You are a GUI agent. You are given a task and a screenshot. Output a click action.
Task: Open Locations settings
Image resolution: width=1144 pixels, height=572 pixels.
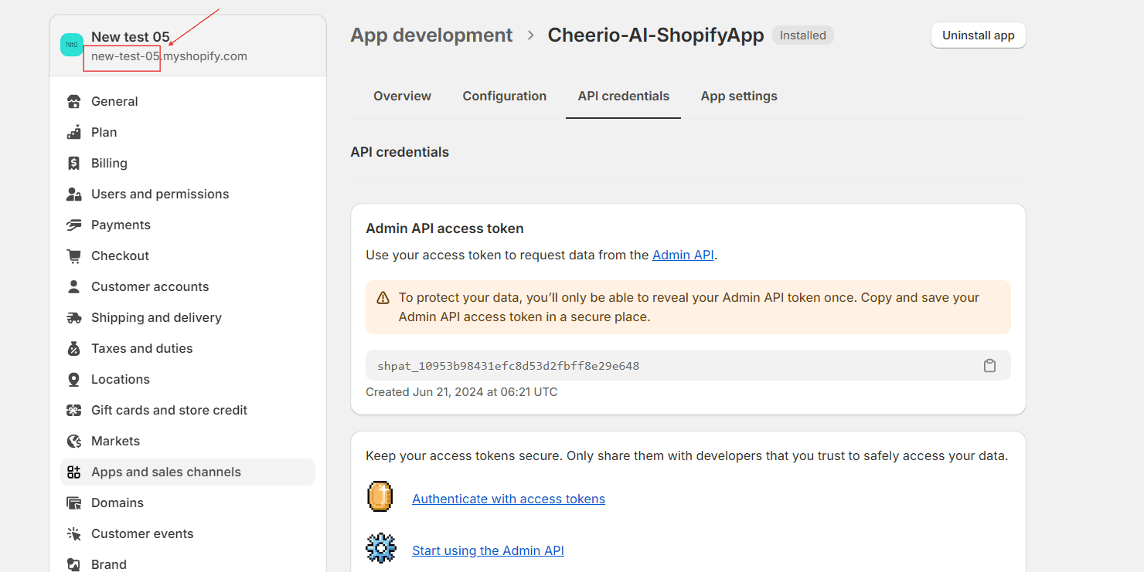188,379
